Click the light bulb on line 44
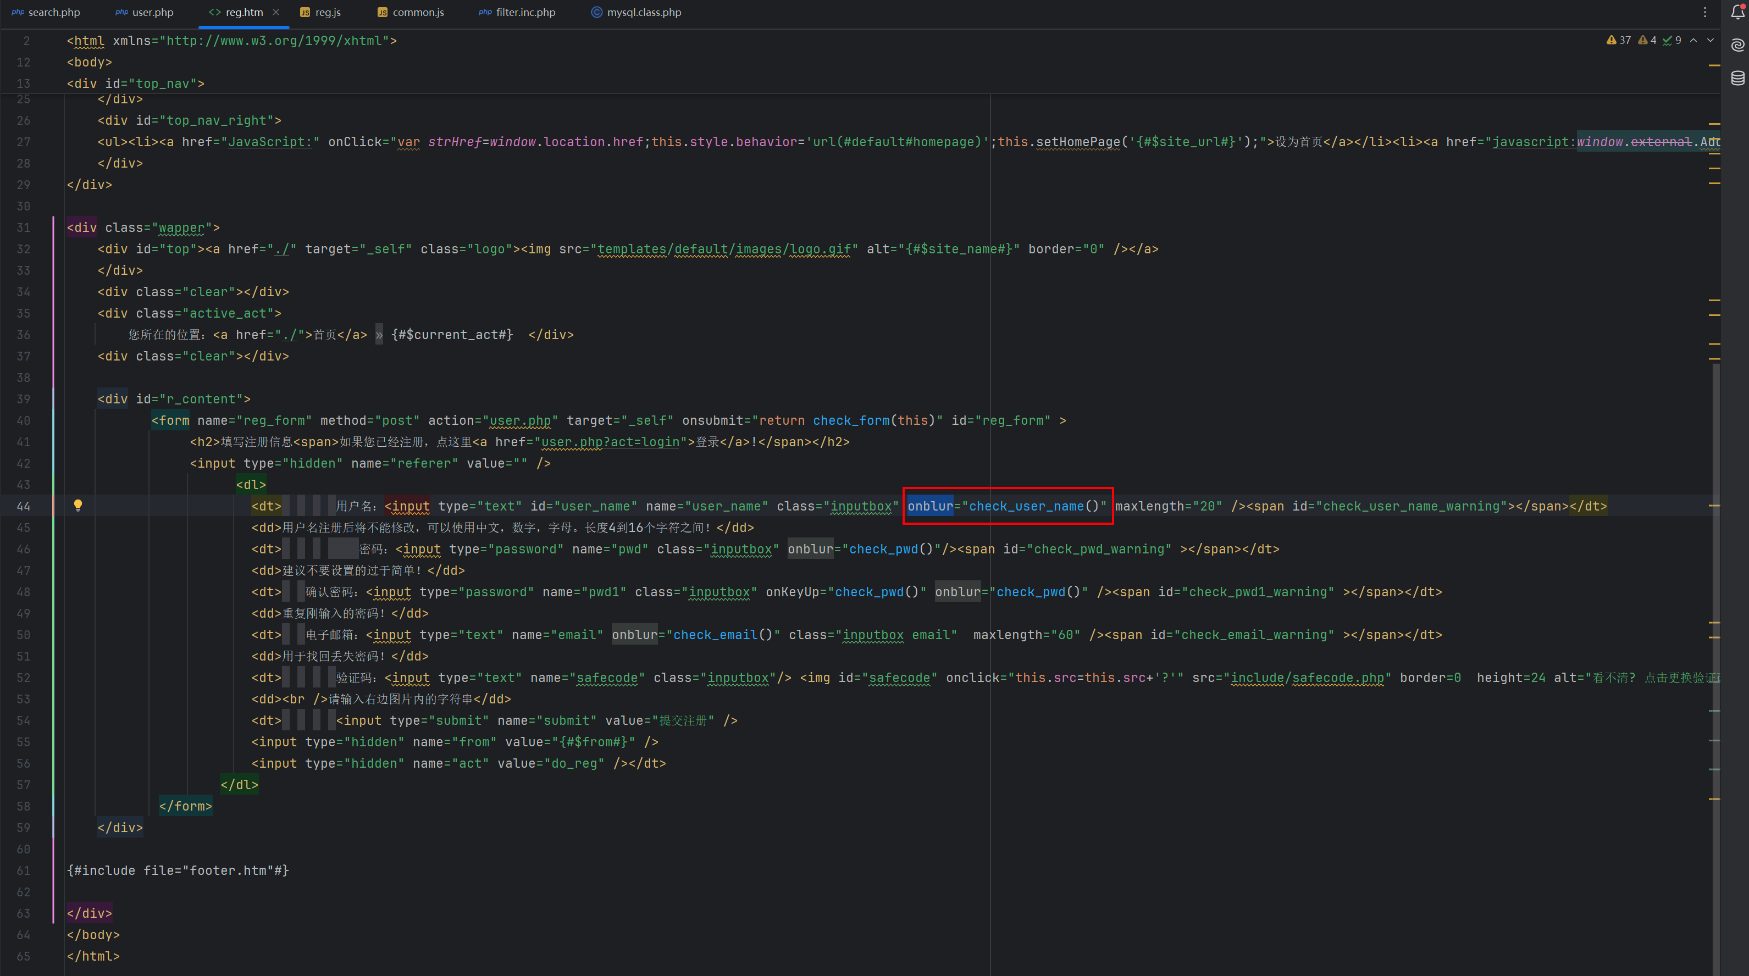This screenshot has height=976, width=1749. (78, 505)
